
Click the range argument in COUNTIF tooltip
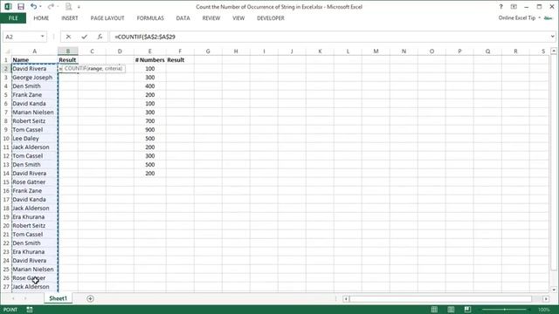click(94, 68)
